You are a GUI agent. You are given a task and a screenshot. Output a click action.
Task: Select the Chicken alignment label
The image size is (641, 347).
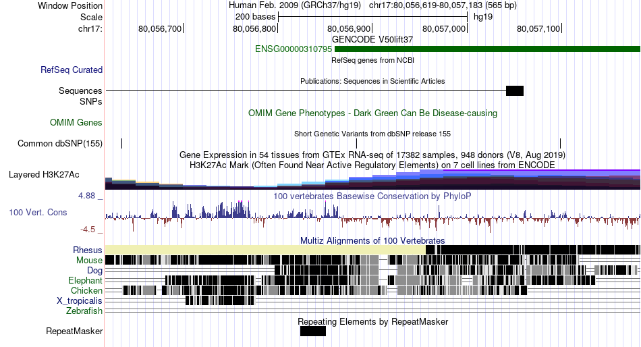pyautogui.click(x=86, y=290)
